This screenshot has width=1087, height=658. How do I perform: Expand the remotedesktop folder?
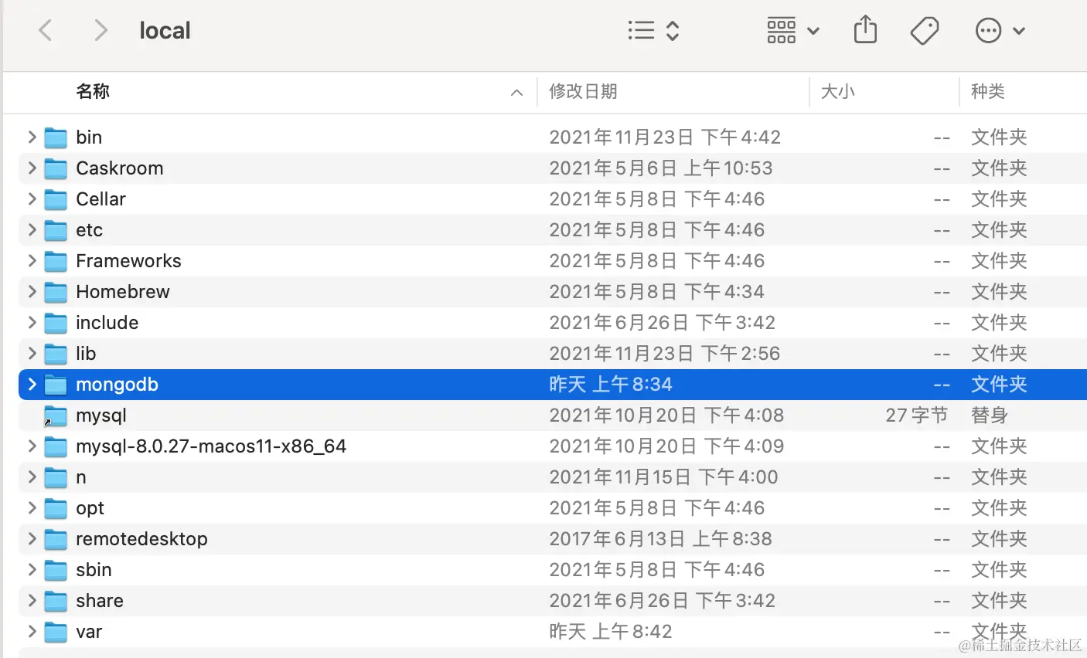[x=32, y=539]
